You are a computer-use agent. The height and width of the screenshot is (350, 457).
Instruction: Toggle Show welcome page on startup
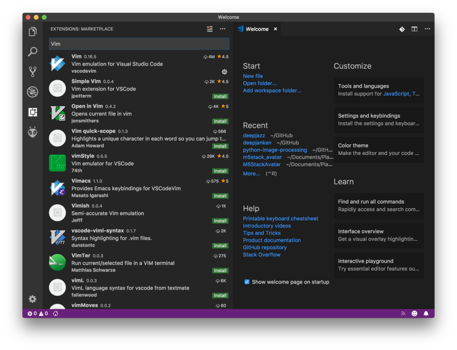pyautogui.click(x=247, y=282)
